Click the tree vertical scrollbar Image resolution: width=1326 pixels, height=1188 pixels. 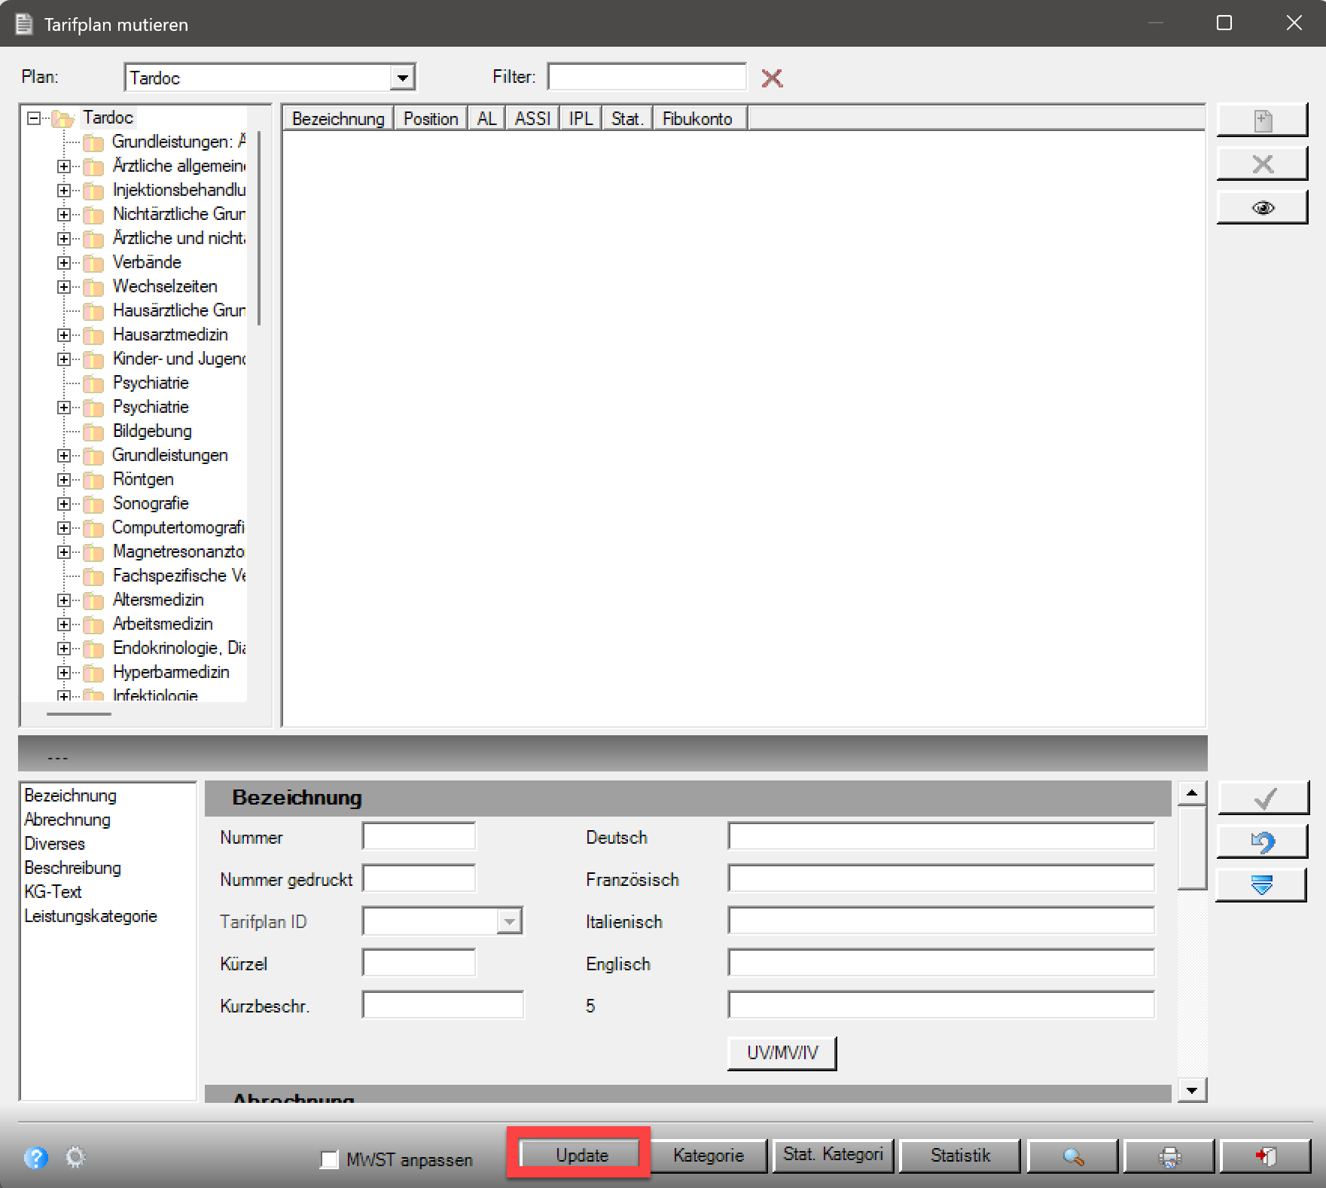click(259, 228)
